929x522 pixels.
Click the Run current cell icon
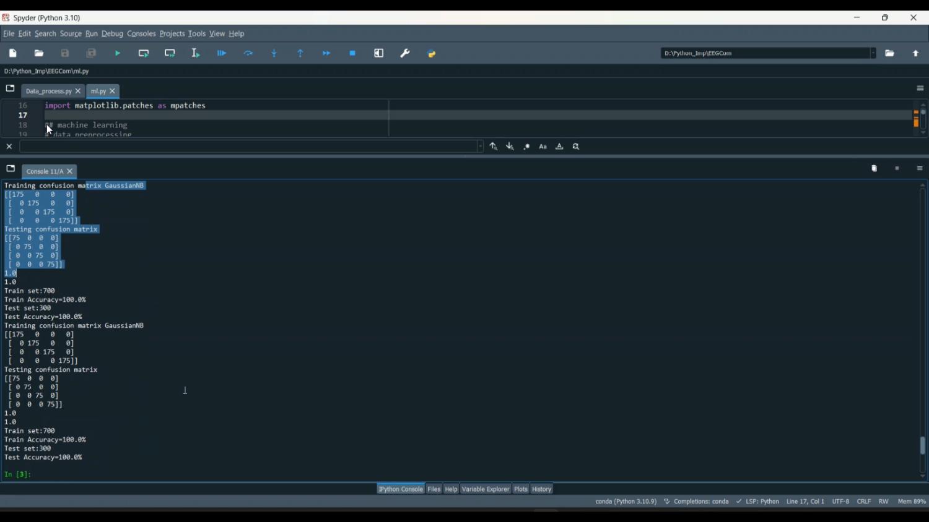[144, 54]
